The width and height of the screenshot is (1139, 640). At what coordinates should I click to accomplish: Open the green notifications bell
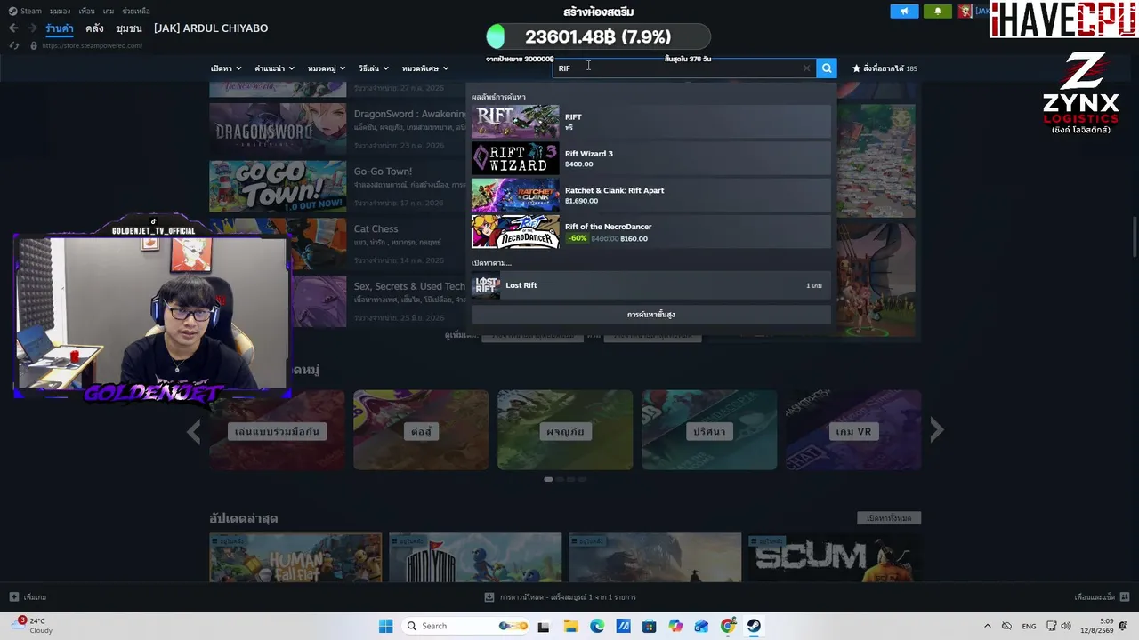(937, 11)
